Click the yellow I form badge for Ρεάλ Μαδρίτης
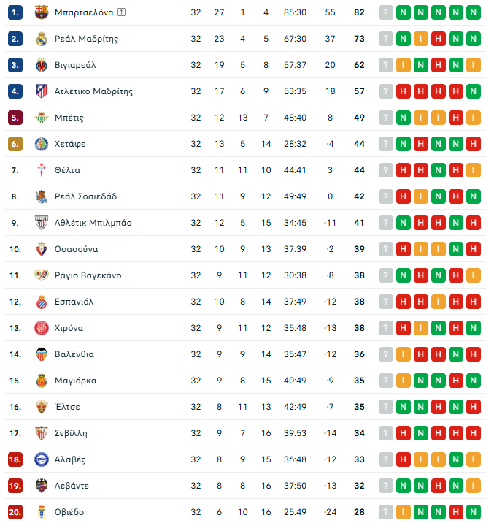This screenshot has width=486, height=523. coord(421,39)
